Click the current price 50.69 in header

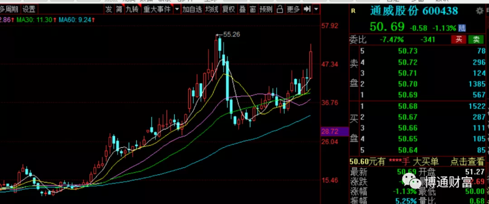(387, 27)
